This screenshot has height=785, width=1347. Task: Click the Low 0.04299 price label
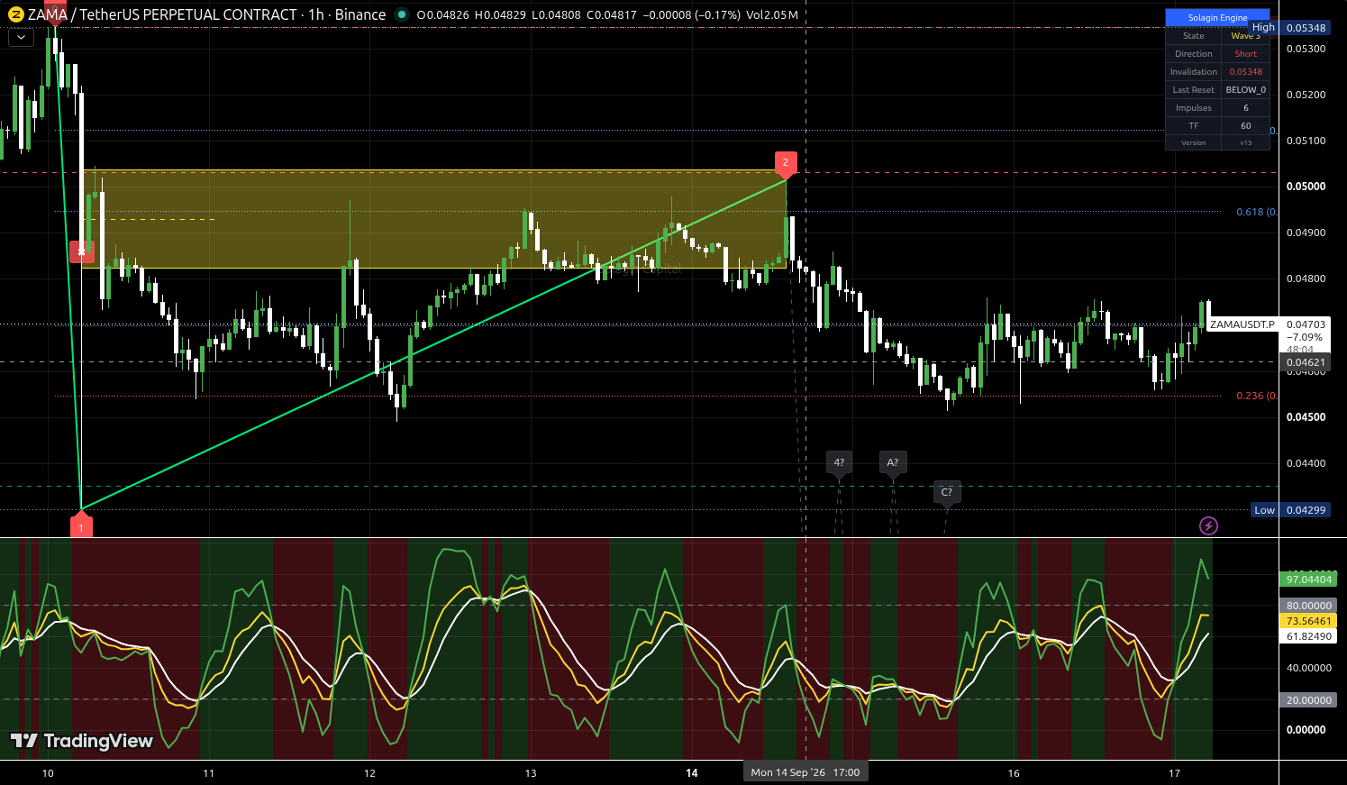click(x=1290, y=510)
